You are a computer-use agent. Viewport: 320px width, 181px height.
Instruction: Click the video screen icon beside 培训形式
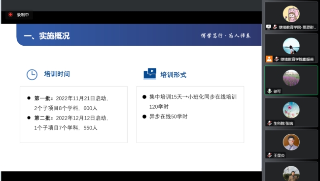click(150, 73)
